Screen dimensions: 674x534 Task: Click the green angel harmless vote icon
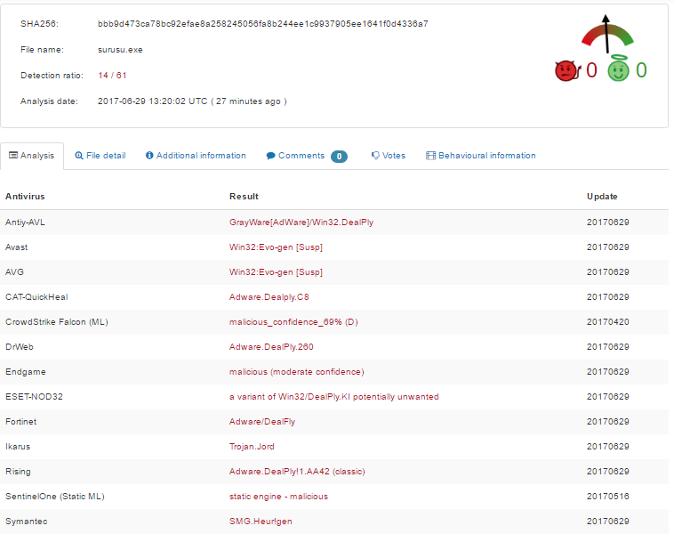click(x=619, y=69)
